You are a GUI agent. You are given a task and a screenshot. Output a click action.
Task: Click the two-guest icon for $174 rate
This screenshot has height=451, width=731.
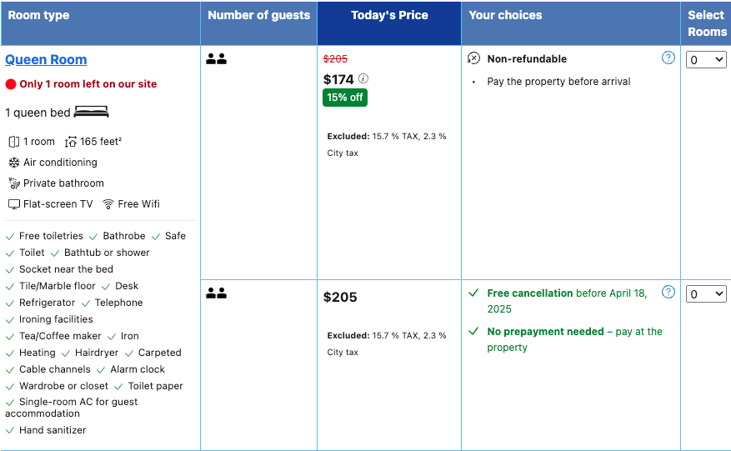click(x=217, y=59)
